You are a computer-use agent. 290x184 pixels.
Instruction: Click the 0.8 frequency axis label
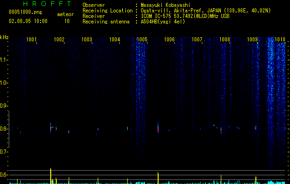(x=3, y=129)
